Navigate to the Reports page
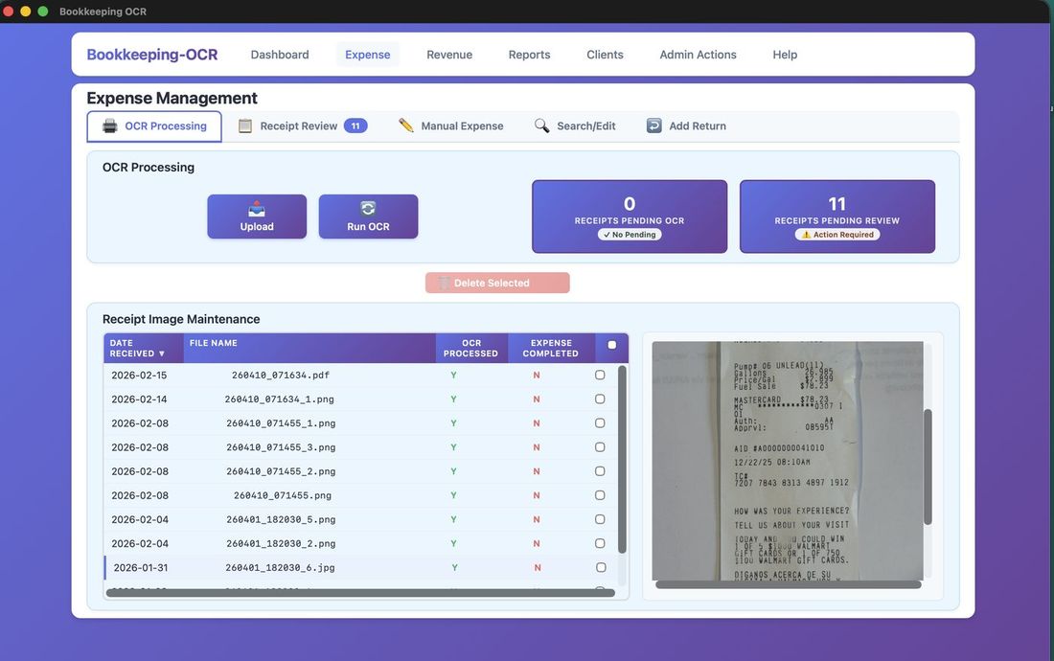Viewport: 1054px width, 661px height. click(529, 55)
